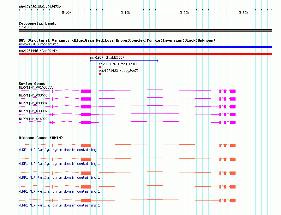Viewport: 281px width, 215px height.
Task: Click the large orange exon in fifth OMIM row
Action: tap(86, 201)
